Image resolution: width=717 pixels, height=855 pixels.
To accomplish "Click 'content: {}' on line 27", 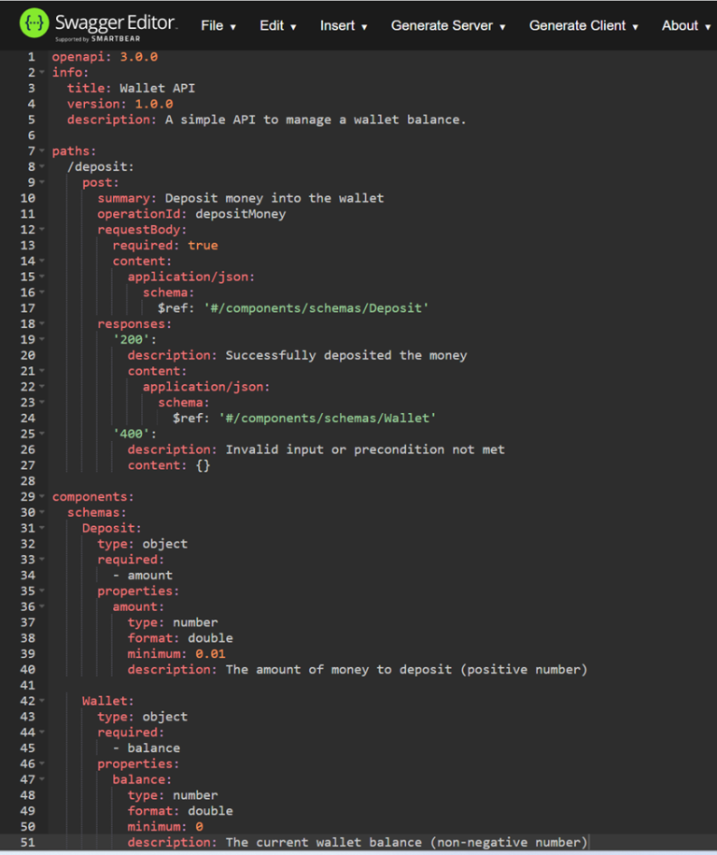I will click(x=169, y=465).
